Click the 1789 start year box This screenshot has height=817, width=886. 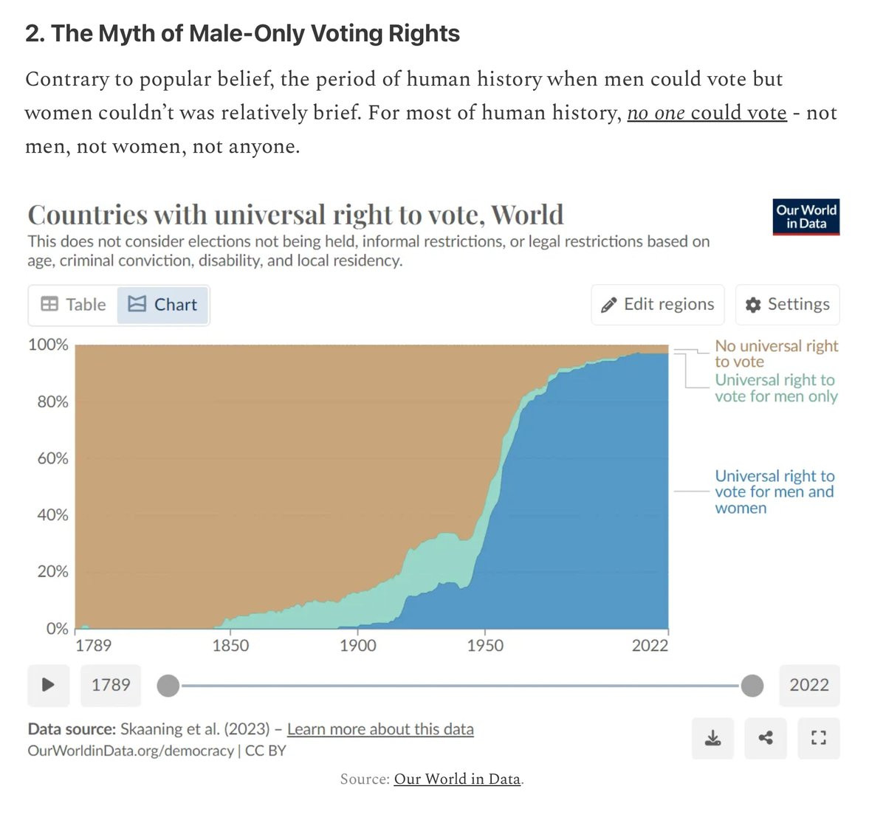coord(111,685)
